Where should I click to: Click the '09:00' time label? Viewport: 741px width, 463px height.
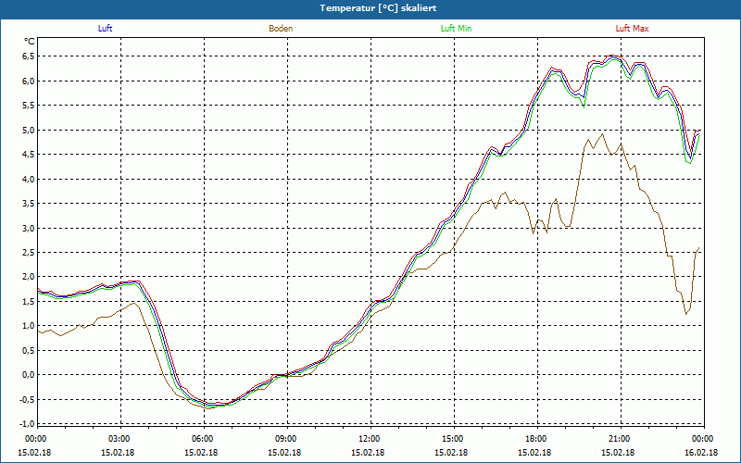click(x=285, y=439)
